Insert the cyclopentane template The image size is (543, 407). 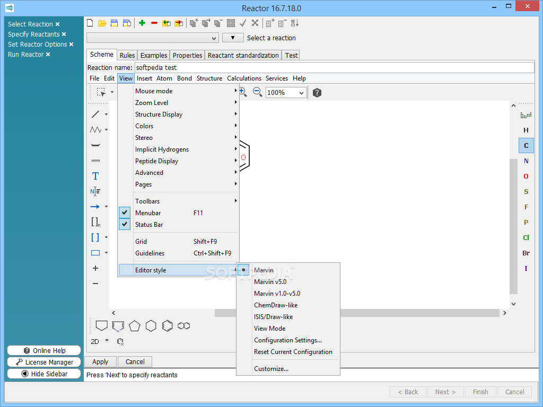tap(134, 326)
